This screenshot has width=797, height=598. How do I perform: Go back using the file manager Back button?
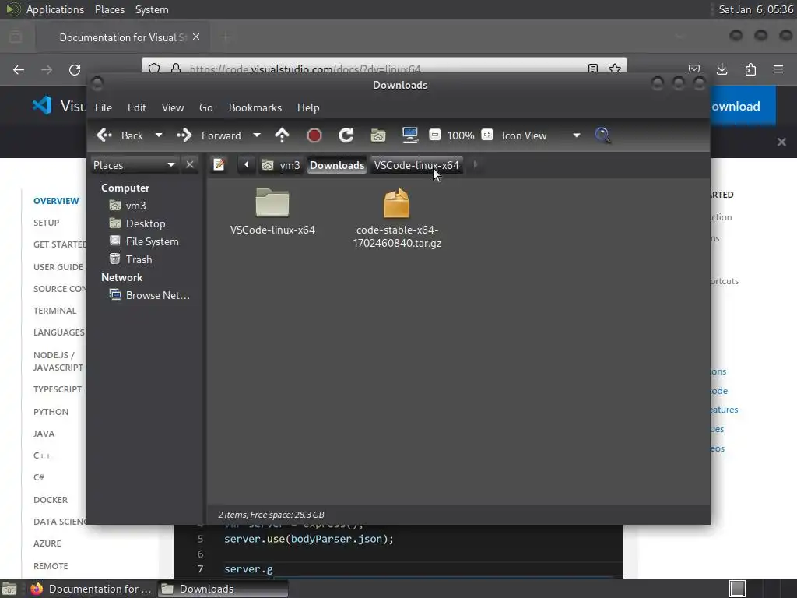(x=119, y=135)
